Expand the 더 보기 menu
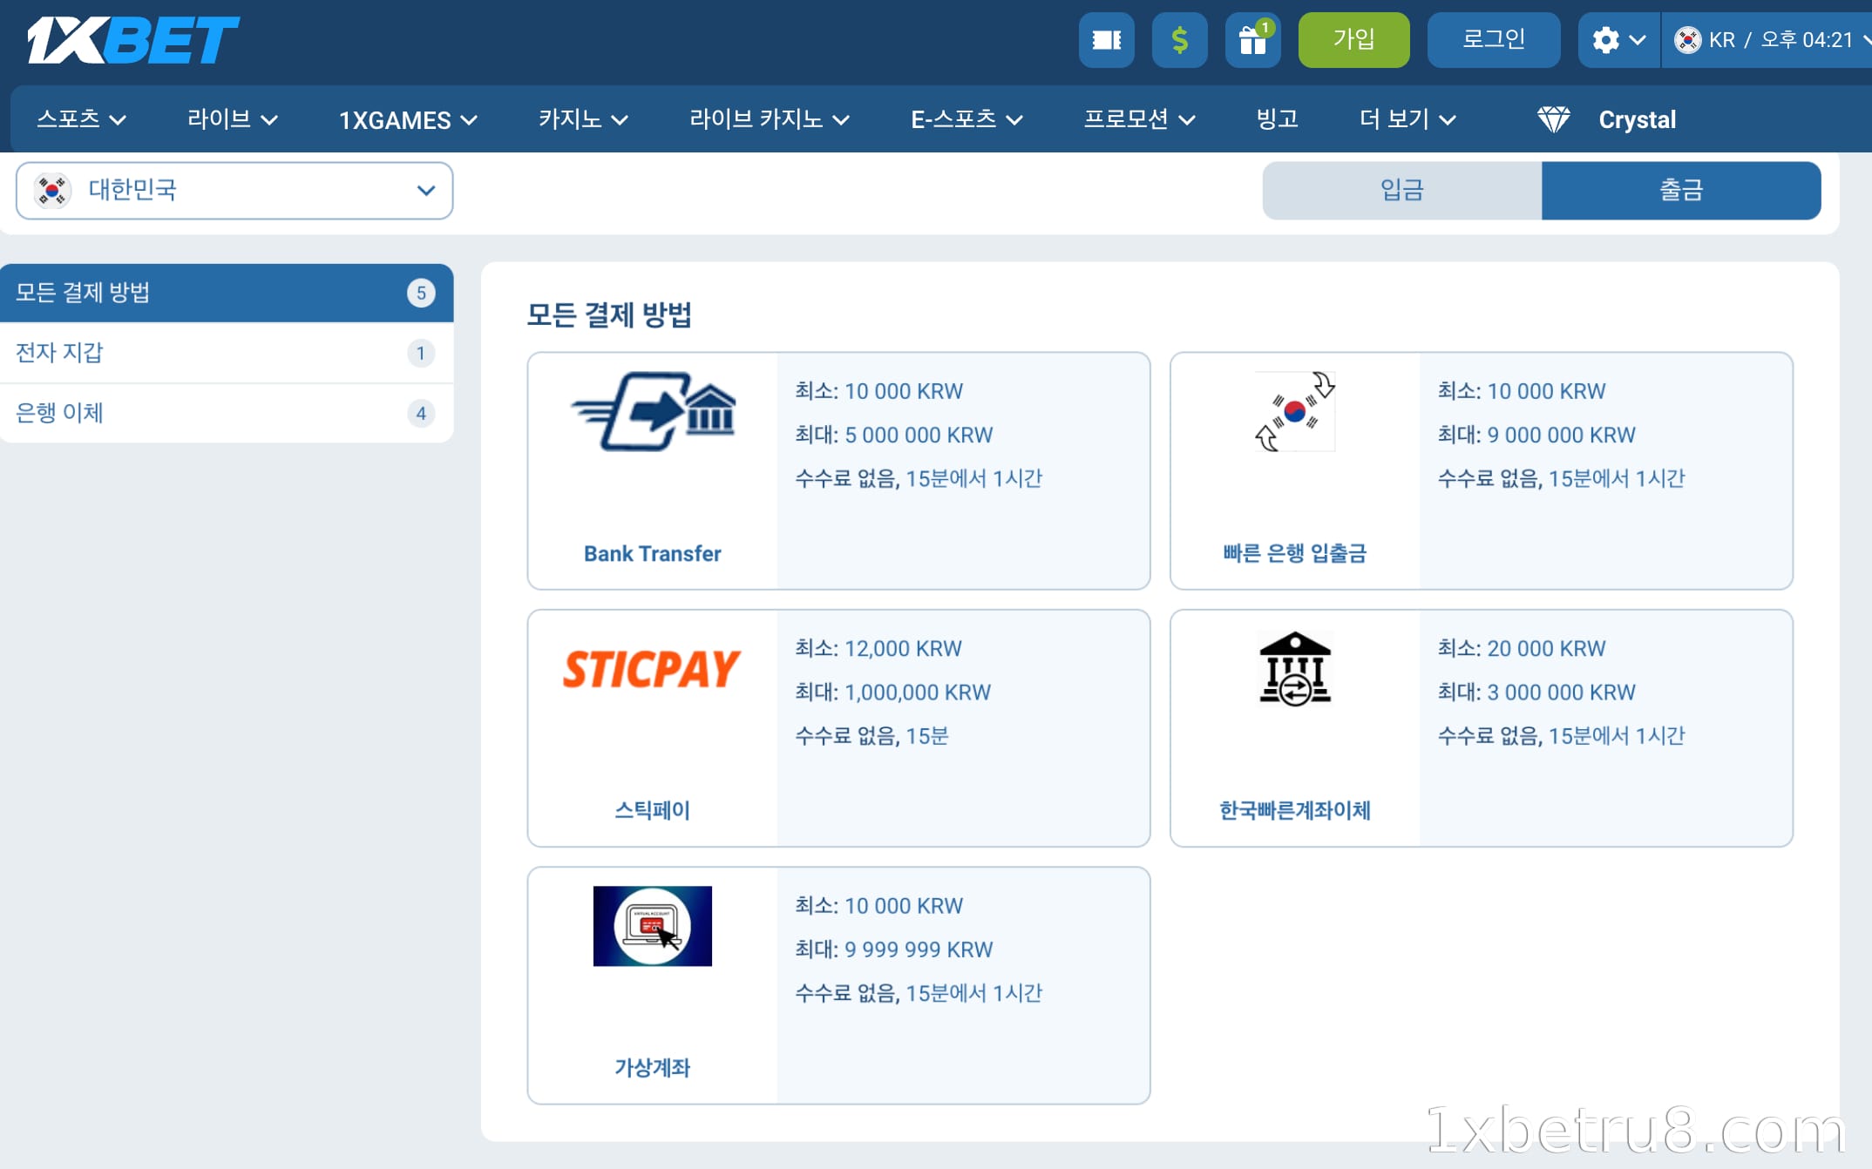This screenshot has width=1872, height=1169. tap(1407, 119)
